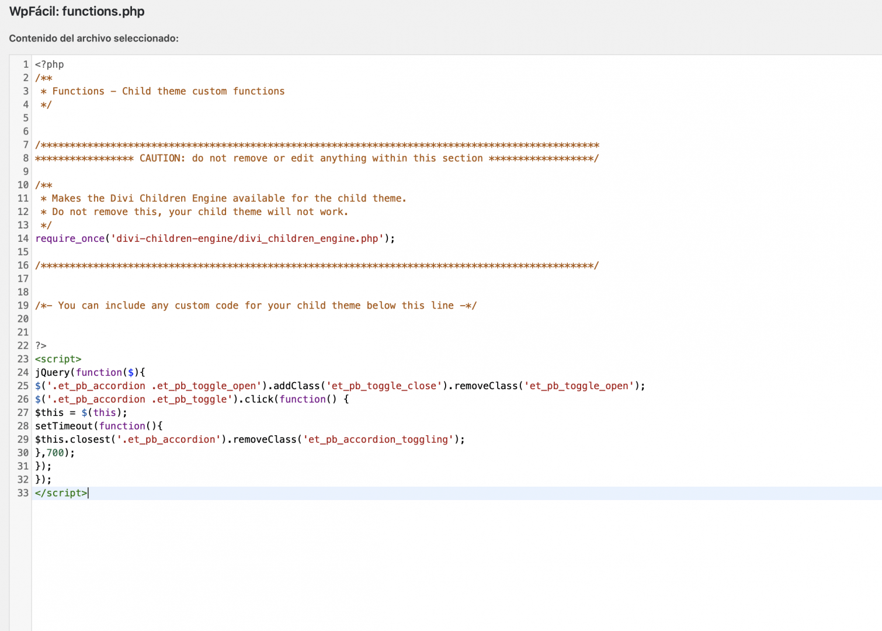Click the '});' on line 31
Viewport: 882px width, 631px height.
(x=43, y=467)
